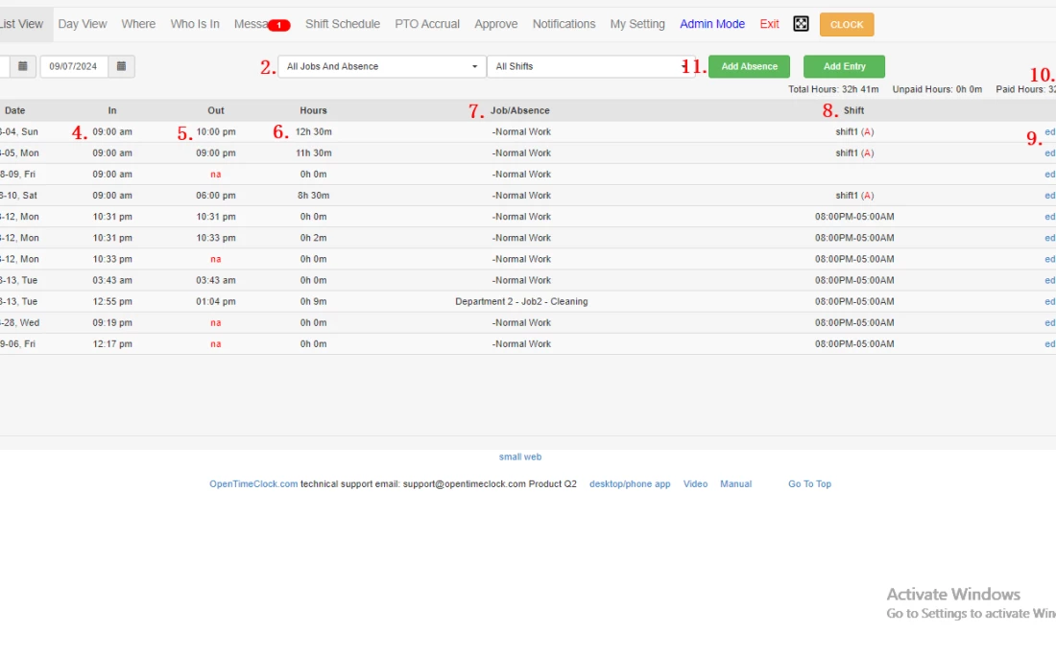The height and width of the screenshot is (656, 1056).
Task: Click the red Exit link
Action: pyautogui.click(x=769, y=24)
